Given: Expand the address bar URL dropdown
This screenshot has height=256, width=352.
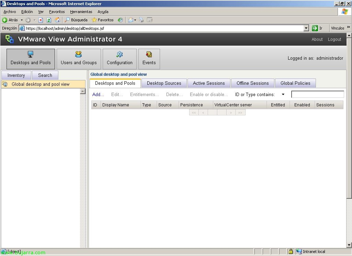Looking at the screenshot, I should [x=306, y=28].
